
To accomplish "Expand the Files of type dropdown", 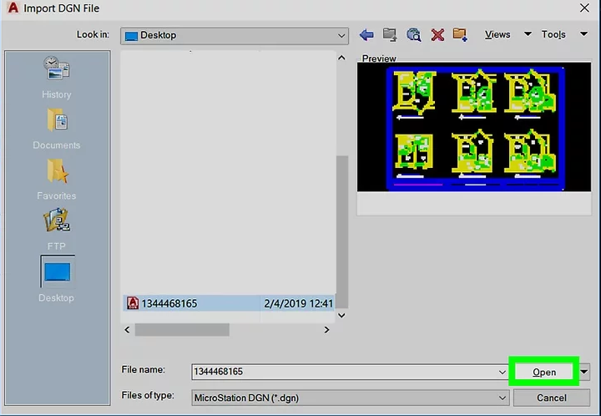I will pos(500,397).
